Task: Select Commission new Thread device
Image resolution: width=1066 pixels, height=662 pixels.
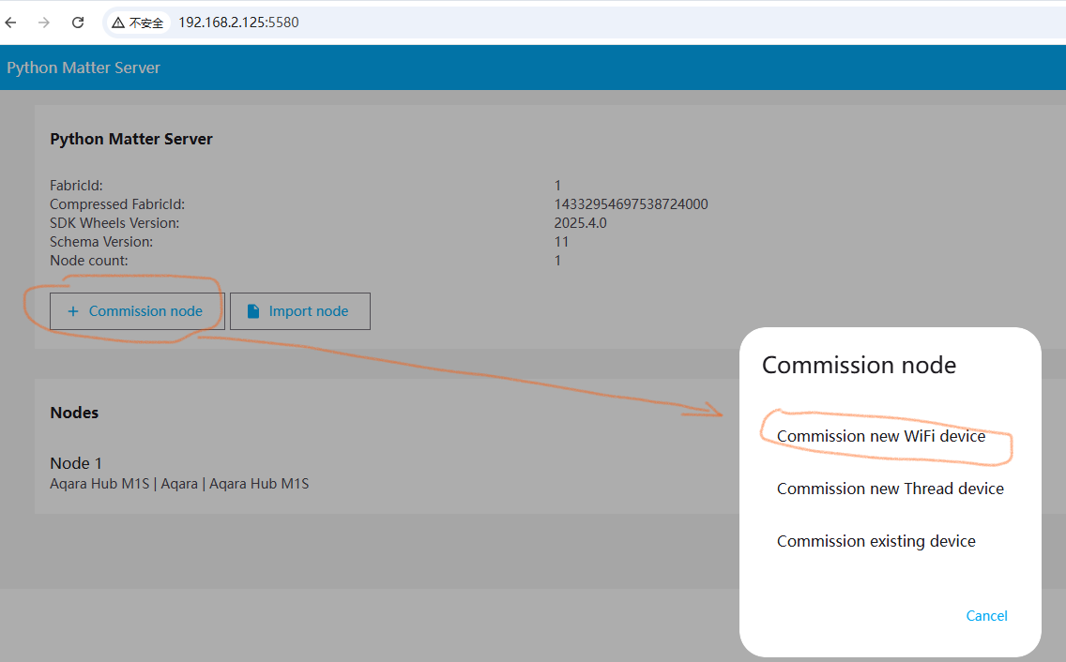Action: pos(890,489)
